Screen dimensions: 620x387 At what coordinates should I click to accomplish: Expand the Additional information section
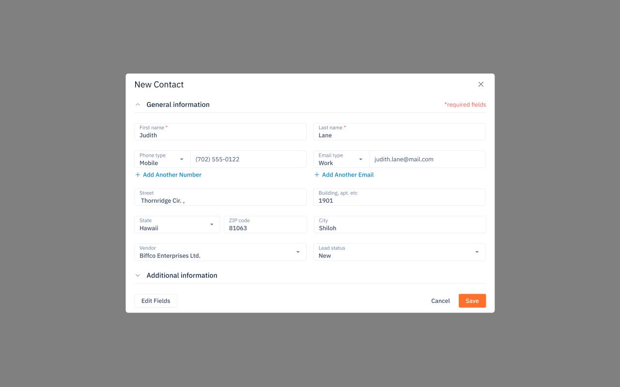click(138, 275)
